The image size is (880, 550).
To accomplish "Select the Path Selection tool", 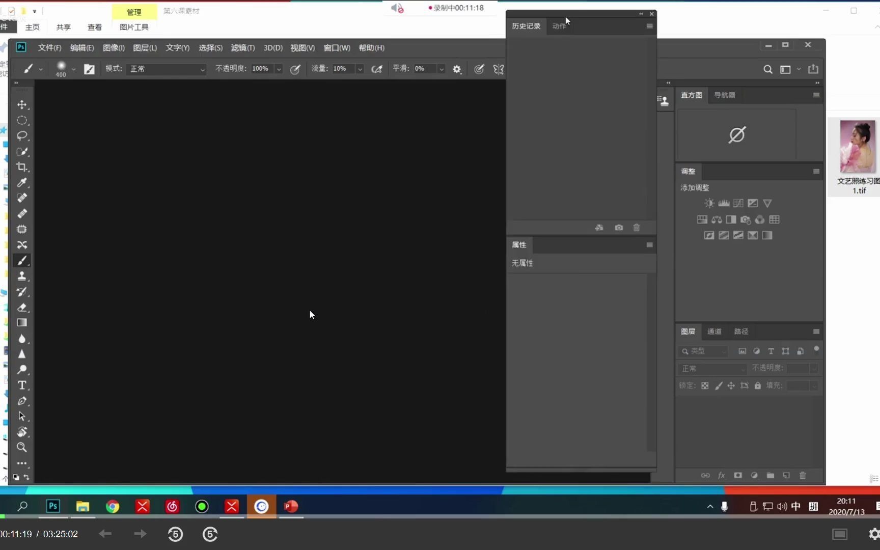I will (x=22, y=417).
